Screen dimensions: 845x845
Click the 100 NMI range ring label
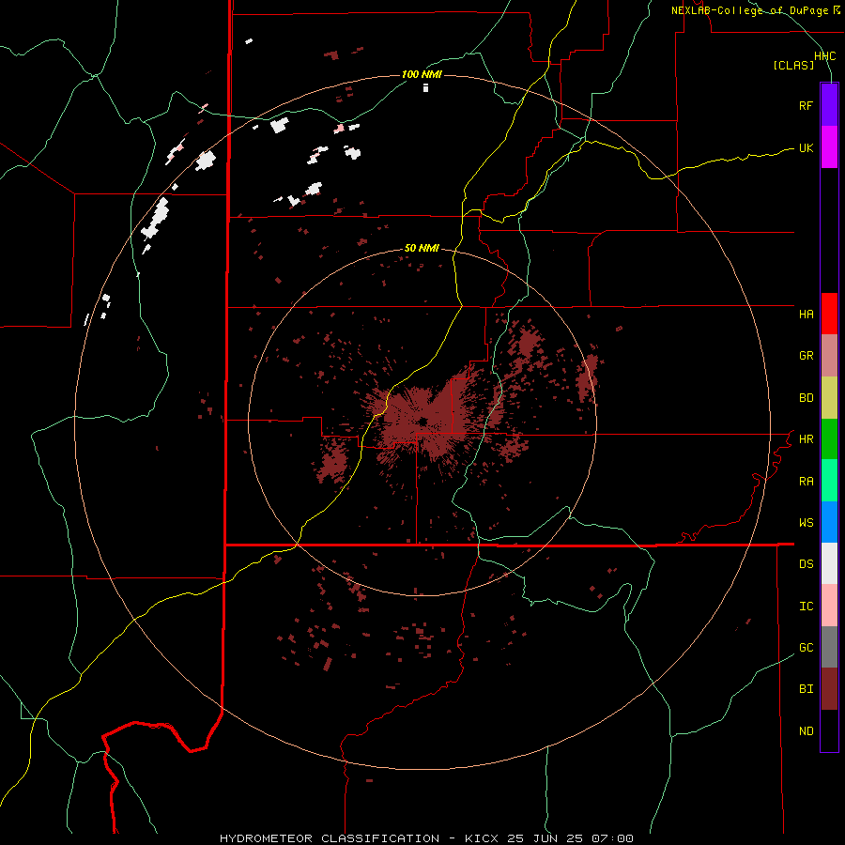pos(422,74)
